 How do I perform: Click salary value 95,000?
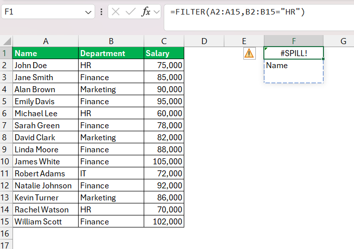[164, 101]
